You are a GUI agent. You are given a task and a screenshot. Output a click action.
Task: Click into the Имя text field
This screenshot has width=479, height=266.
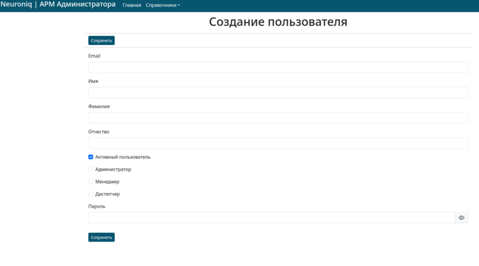click(x=278, y=92)
